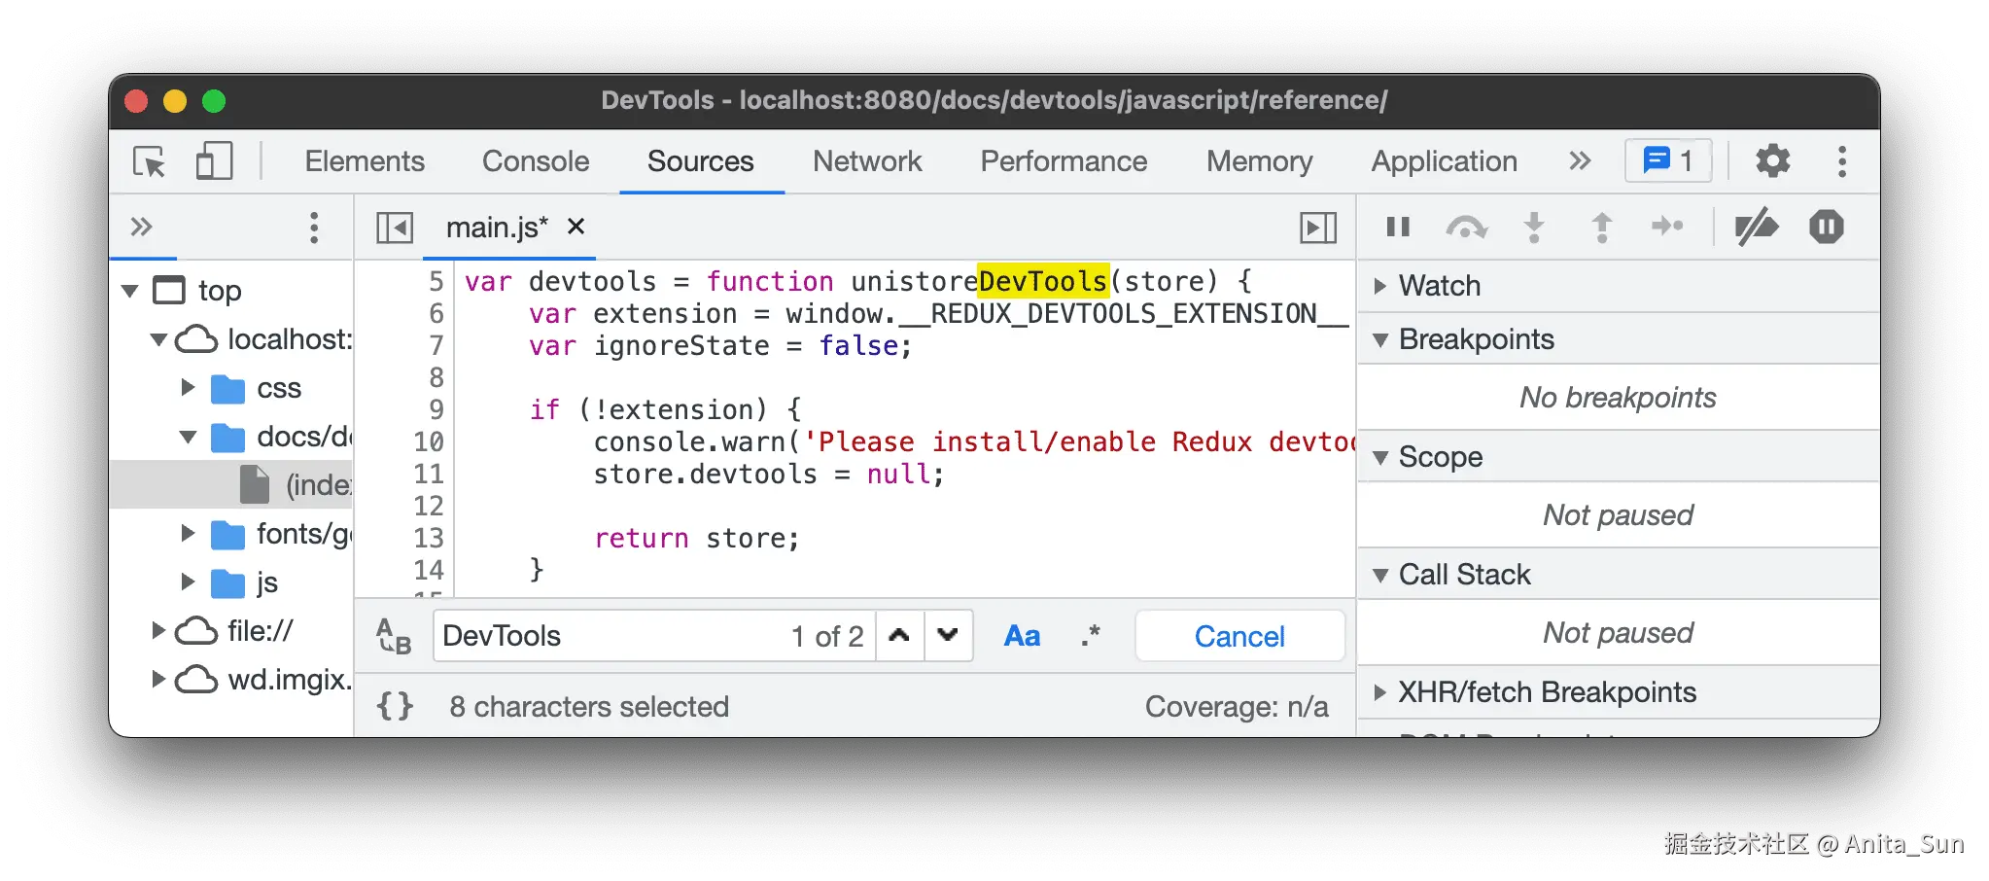1989x881 pixels.
Task: Click the step out of function icon
Action: 1601,228
